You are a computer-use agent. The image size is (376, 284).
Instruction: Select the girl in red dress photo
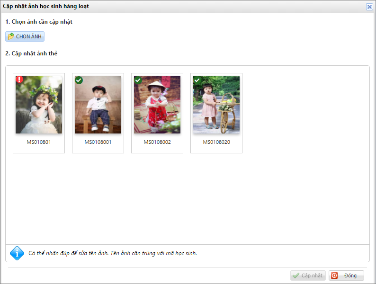[x=157, y=105]
